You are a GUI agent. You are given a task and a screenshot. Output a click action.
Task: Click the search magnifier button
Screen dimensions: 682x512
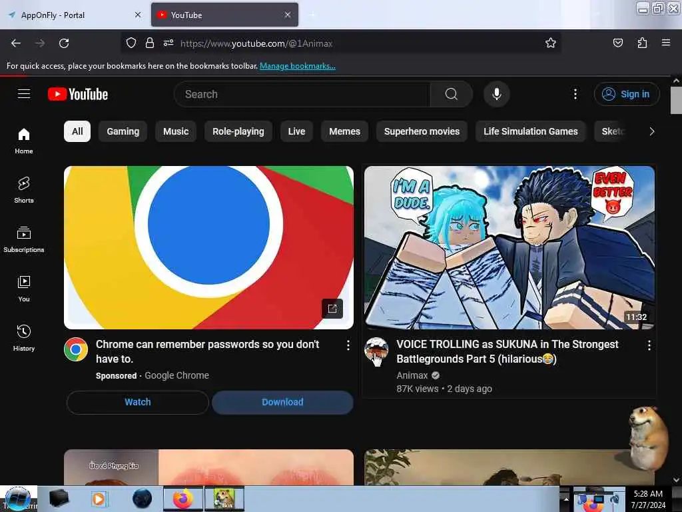[x=452, y=94]
